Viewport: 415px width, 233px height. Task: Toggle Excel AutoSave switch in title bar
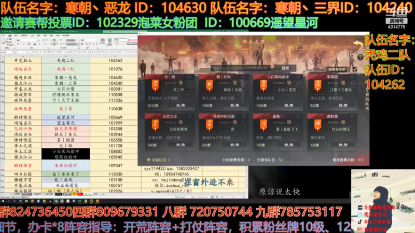point(11,32)
